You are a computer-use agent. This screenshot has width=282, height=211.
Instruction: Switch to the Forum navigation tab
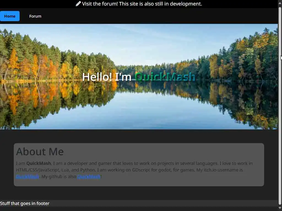(35, 16)
